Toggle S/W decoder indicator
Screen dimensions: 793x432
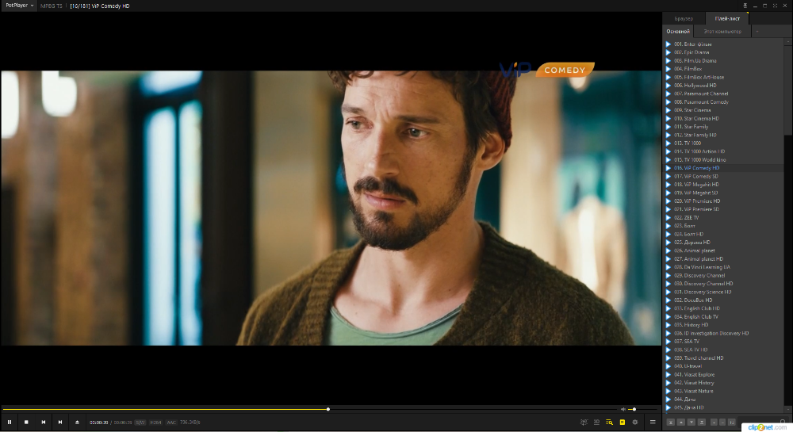140,422
